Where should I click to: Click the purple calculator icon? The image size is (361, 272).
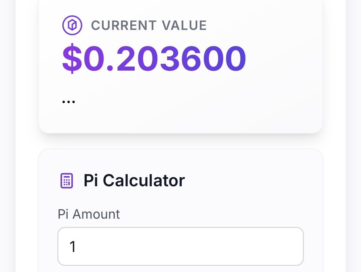pyautogui.click(x=66, y=181)
